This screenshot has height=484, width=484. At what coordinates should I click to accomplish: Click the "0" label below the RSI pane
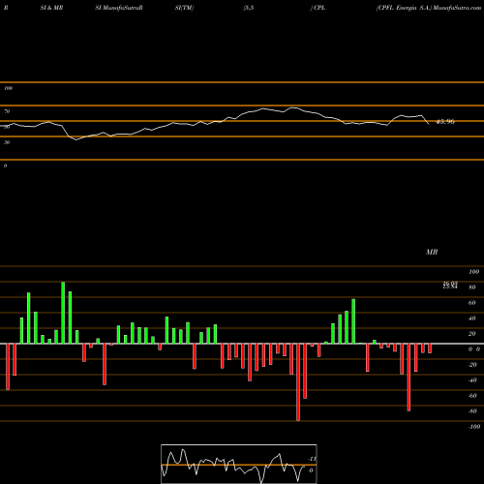[5, 166]
